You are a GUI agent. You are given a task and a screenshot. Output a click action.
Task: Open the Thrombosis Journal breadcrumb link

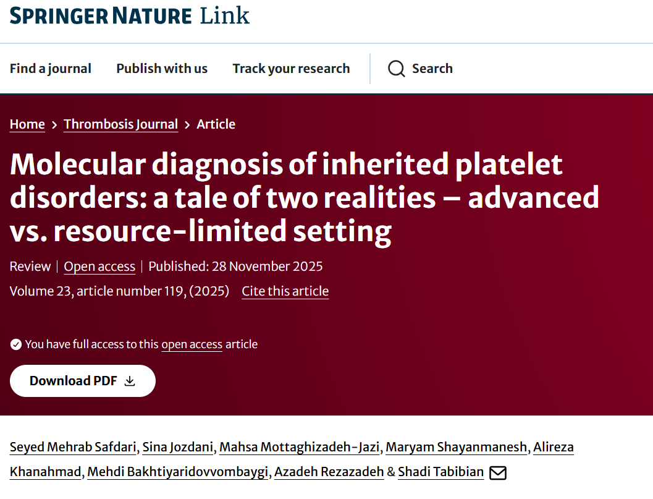coord(120,124)
